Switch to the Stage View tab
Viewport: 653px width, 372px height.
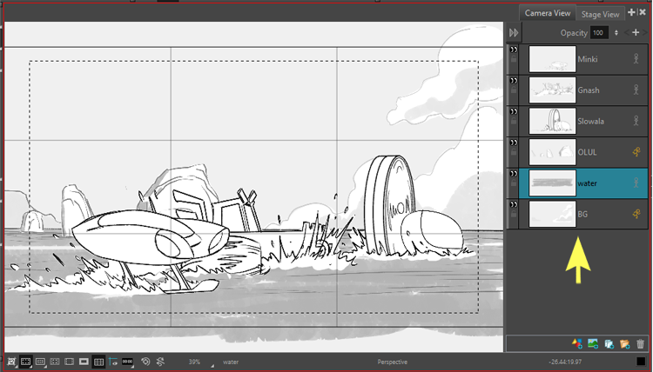tap(600, 14)
